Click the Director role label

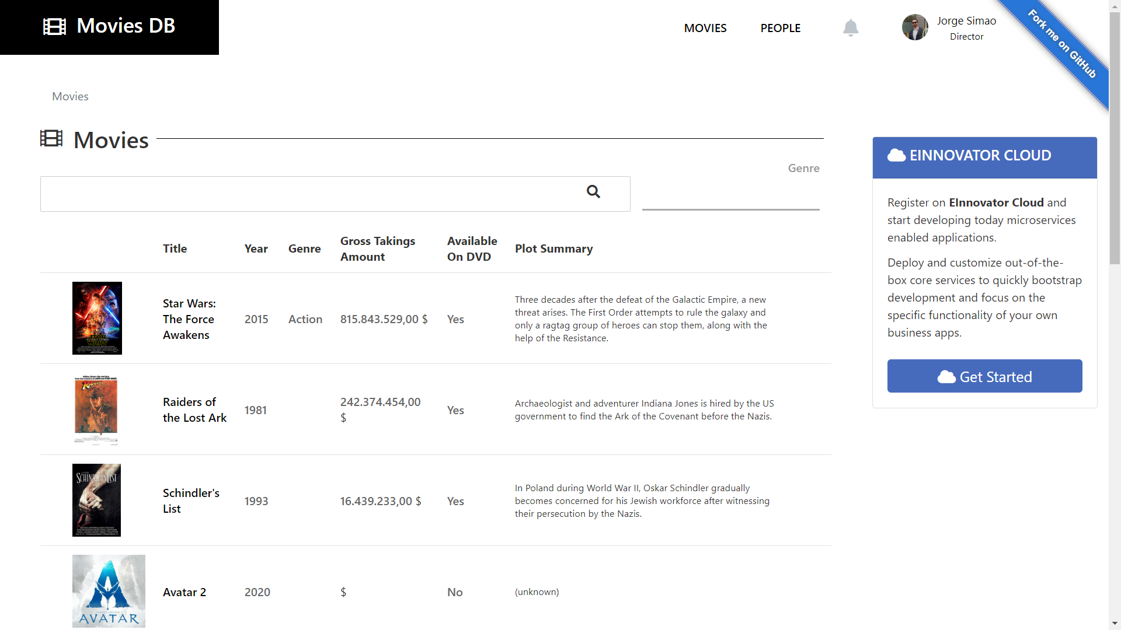click(x=966, y=36)
